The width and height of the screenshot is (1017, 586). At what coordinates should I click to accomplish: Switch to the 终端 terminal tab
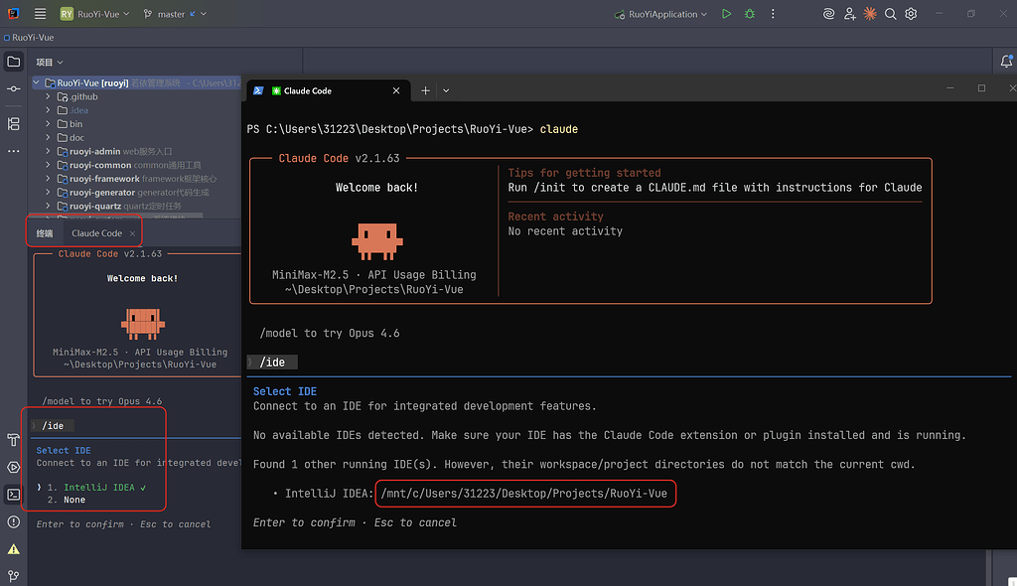(x=44, y=233)
